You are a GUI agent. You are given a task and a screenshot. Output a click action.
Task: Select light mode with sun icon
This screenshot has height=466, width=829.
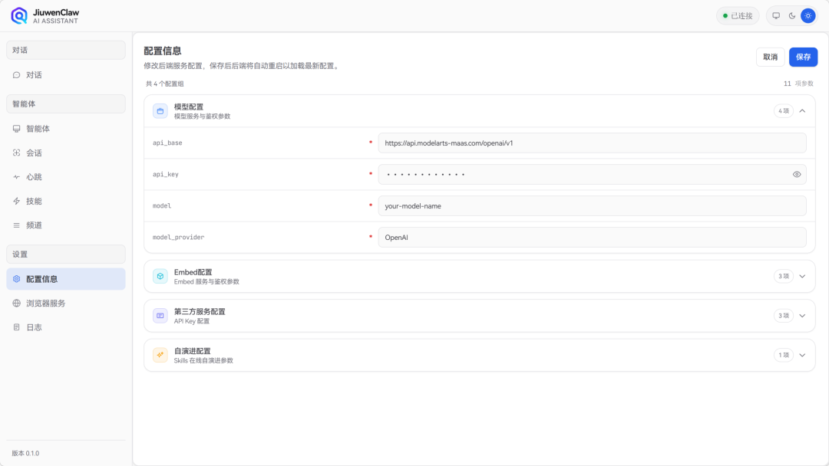[808, 15]
